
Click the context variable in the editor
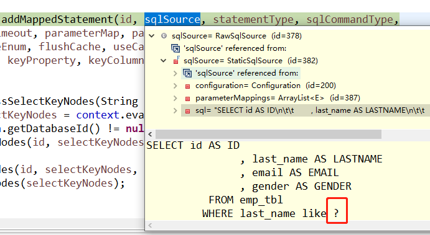[x=98, y=115]
